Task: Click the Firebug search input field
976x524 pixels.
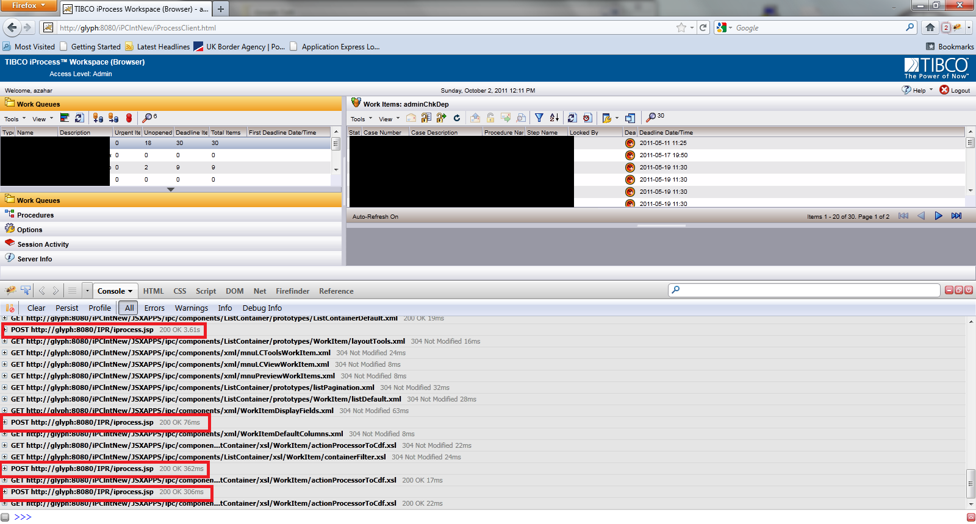Action: point(804,290)
